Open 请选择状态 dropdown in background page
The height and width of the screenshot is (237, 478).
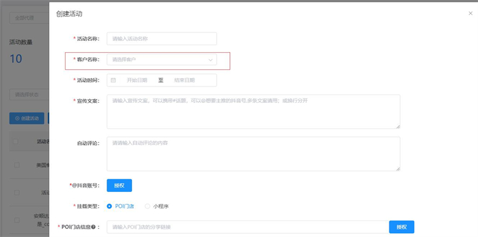(29, 95)
